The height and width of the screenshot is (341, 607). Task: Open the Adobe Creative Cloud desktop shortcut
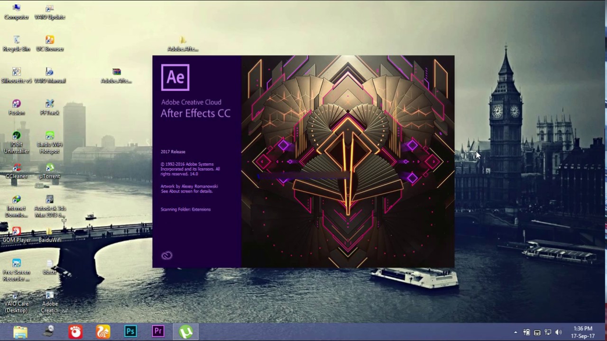tap(50, 302)
